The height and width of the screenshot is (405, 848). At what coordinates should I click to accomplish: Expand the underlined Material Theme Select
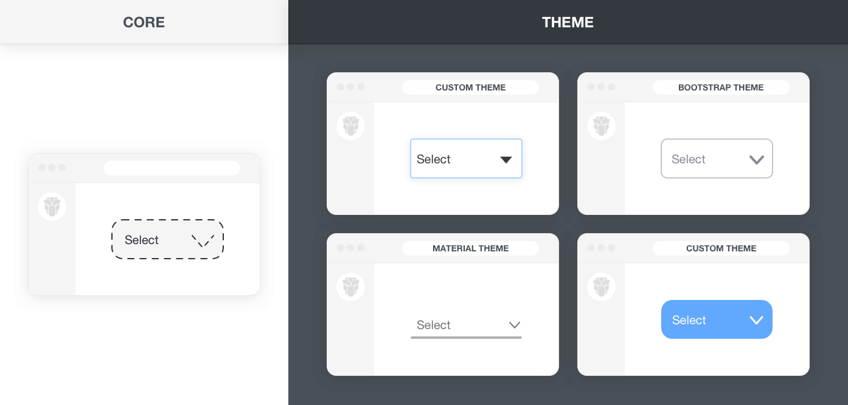click(466, 325)
